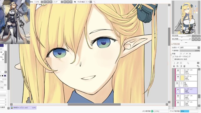Open blending mode dropdown
Viewport: 201px width, 113px height.
190,47
